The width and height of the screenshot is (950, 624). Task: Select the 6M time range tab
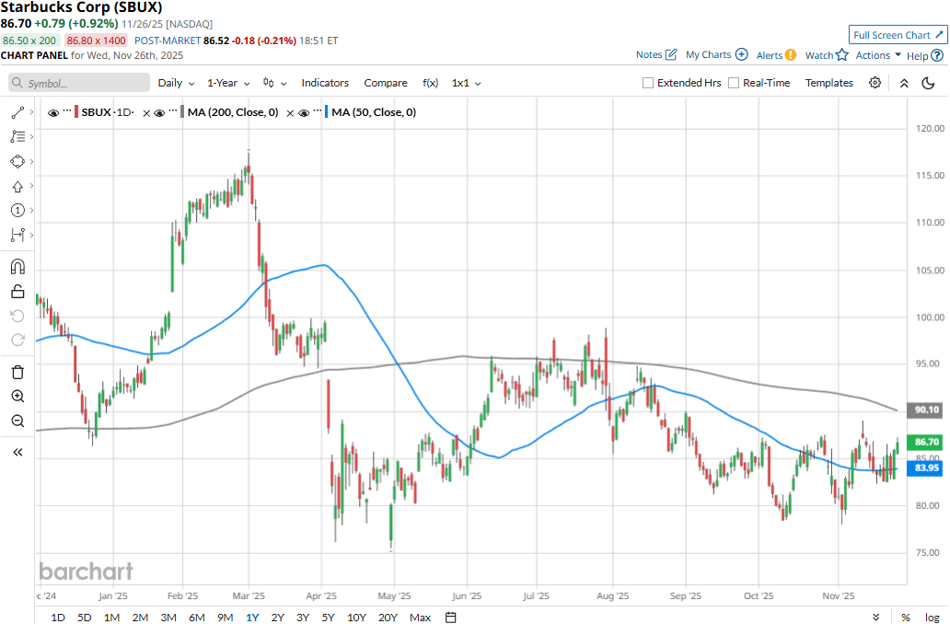pos(197,617)
